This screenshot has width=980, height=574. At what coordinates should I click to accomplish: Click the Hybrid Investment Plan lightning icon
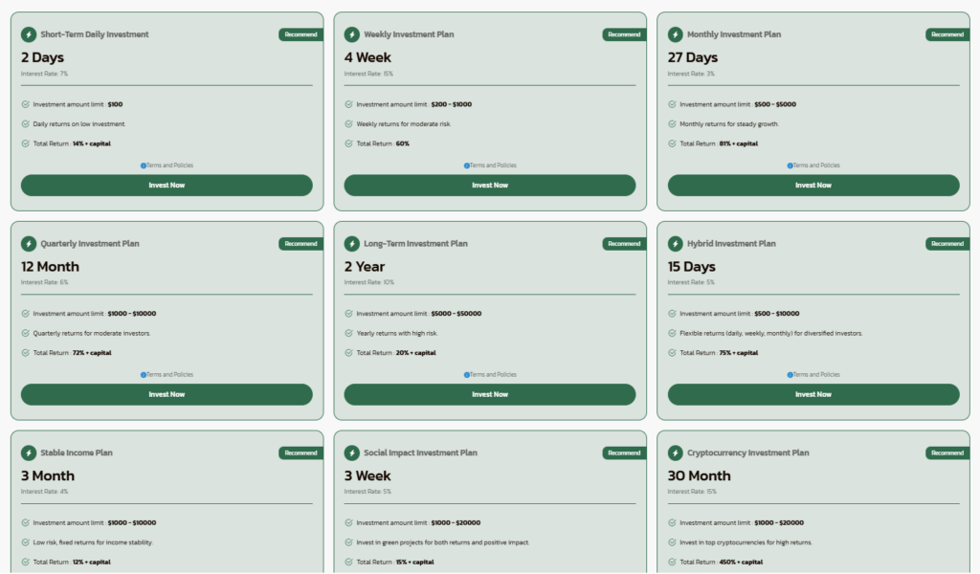pos(676,244)
